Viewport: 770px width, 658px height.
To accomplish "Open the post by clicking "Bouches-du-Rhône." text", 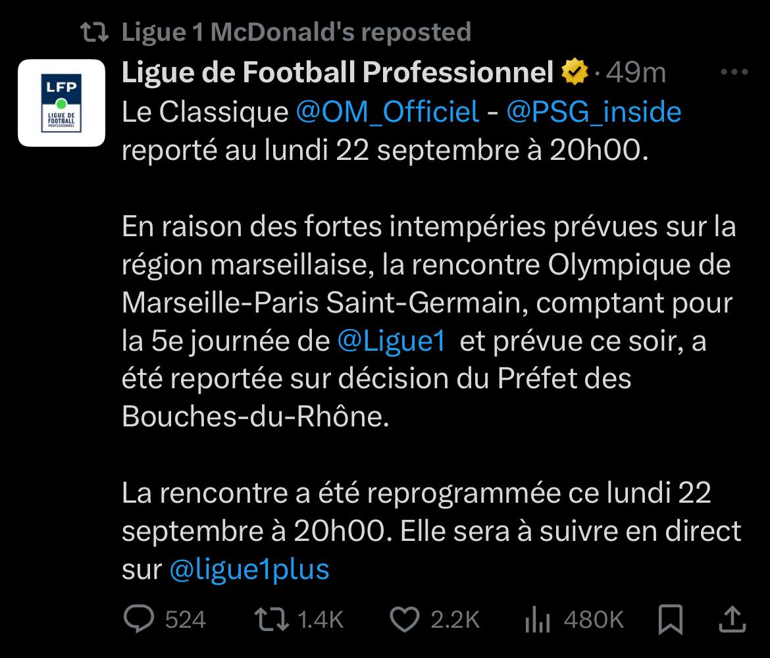I will click(x=256, y=418).
